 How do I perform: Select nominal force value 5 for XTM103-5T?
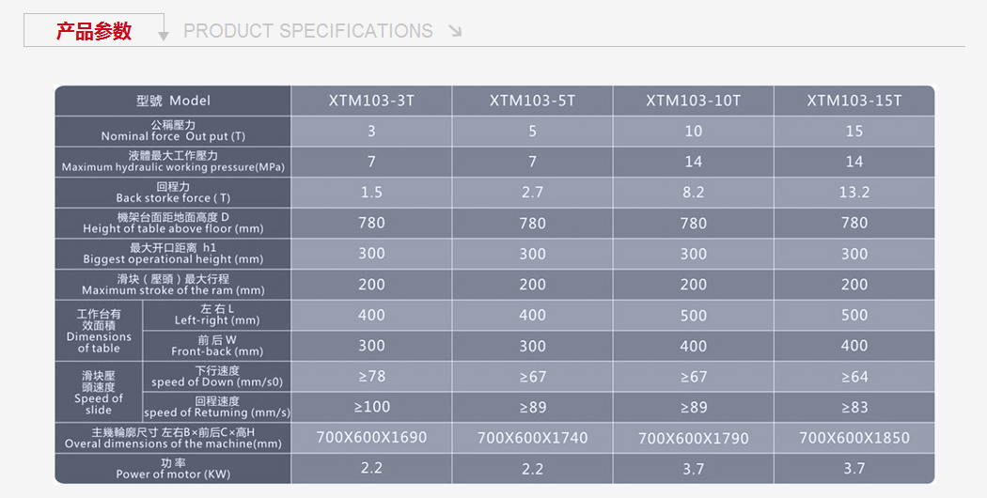click(x=533, y=131)
